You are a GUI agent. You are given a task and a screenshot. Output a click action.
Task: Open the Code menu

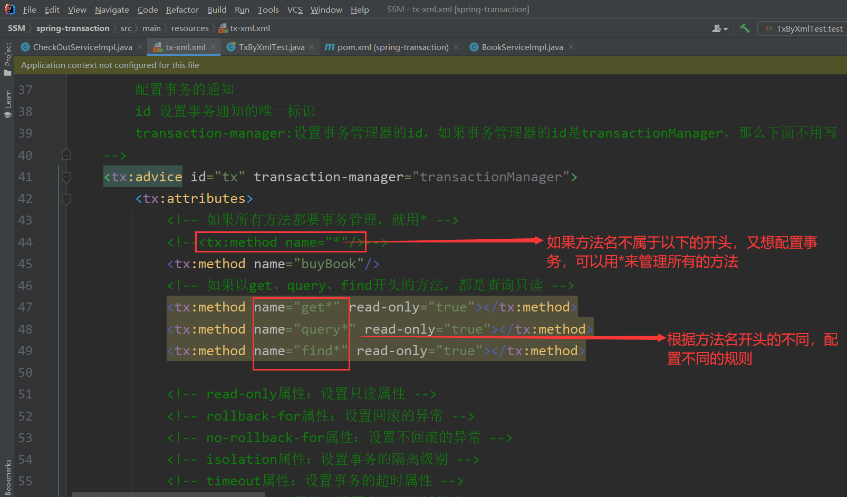click(x=148, y=9)
